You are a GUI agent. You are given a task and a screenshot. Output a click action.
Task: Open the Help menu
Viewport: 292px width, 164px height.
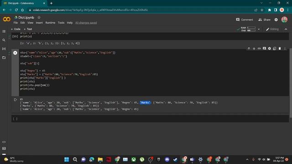point(70,23)
